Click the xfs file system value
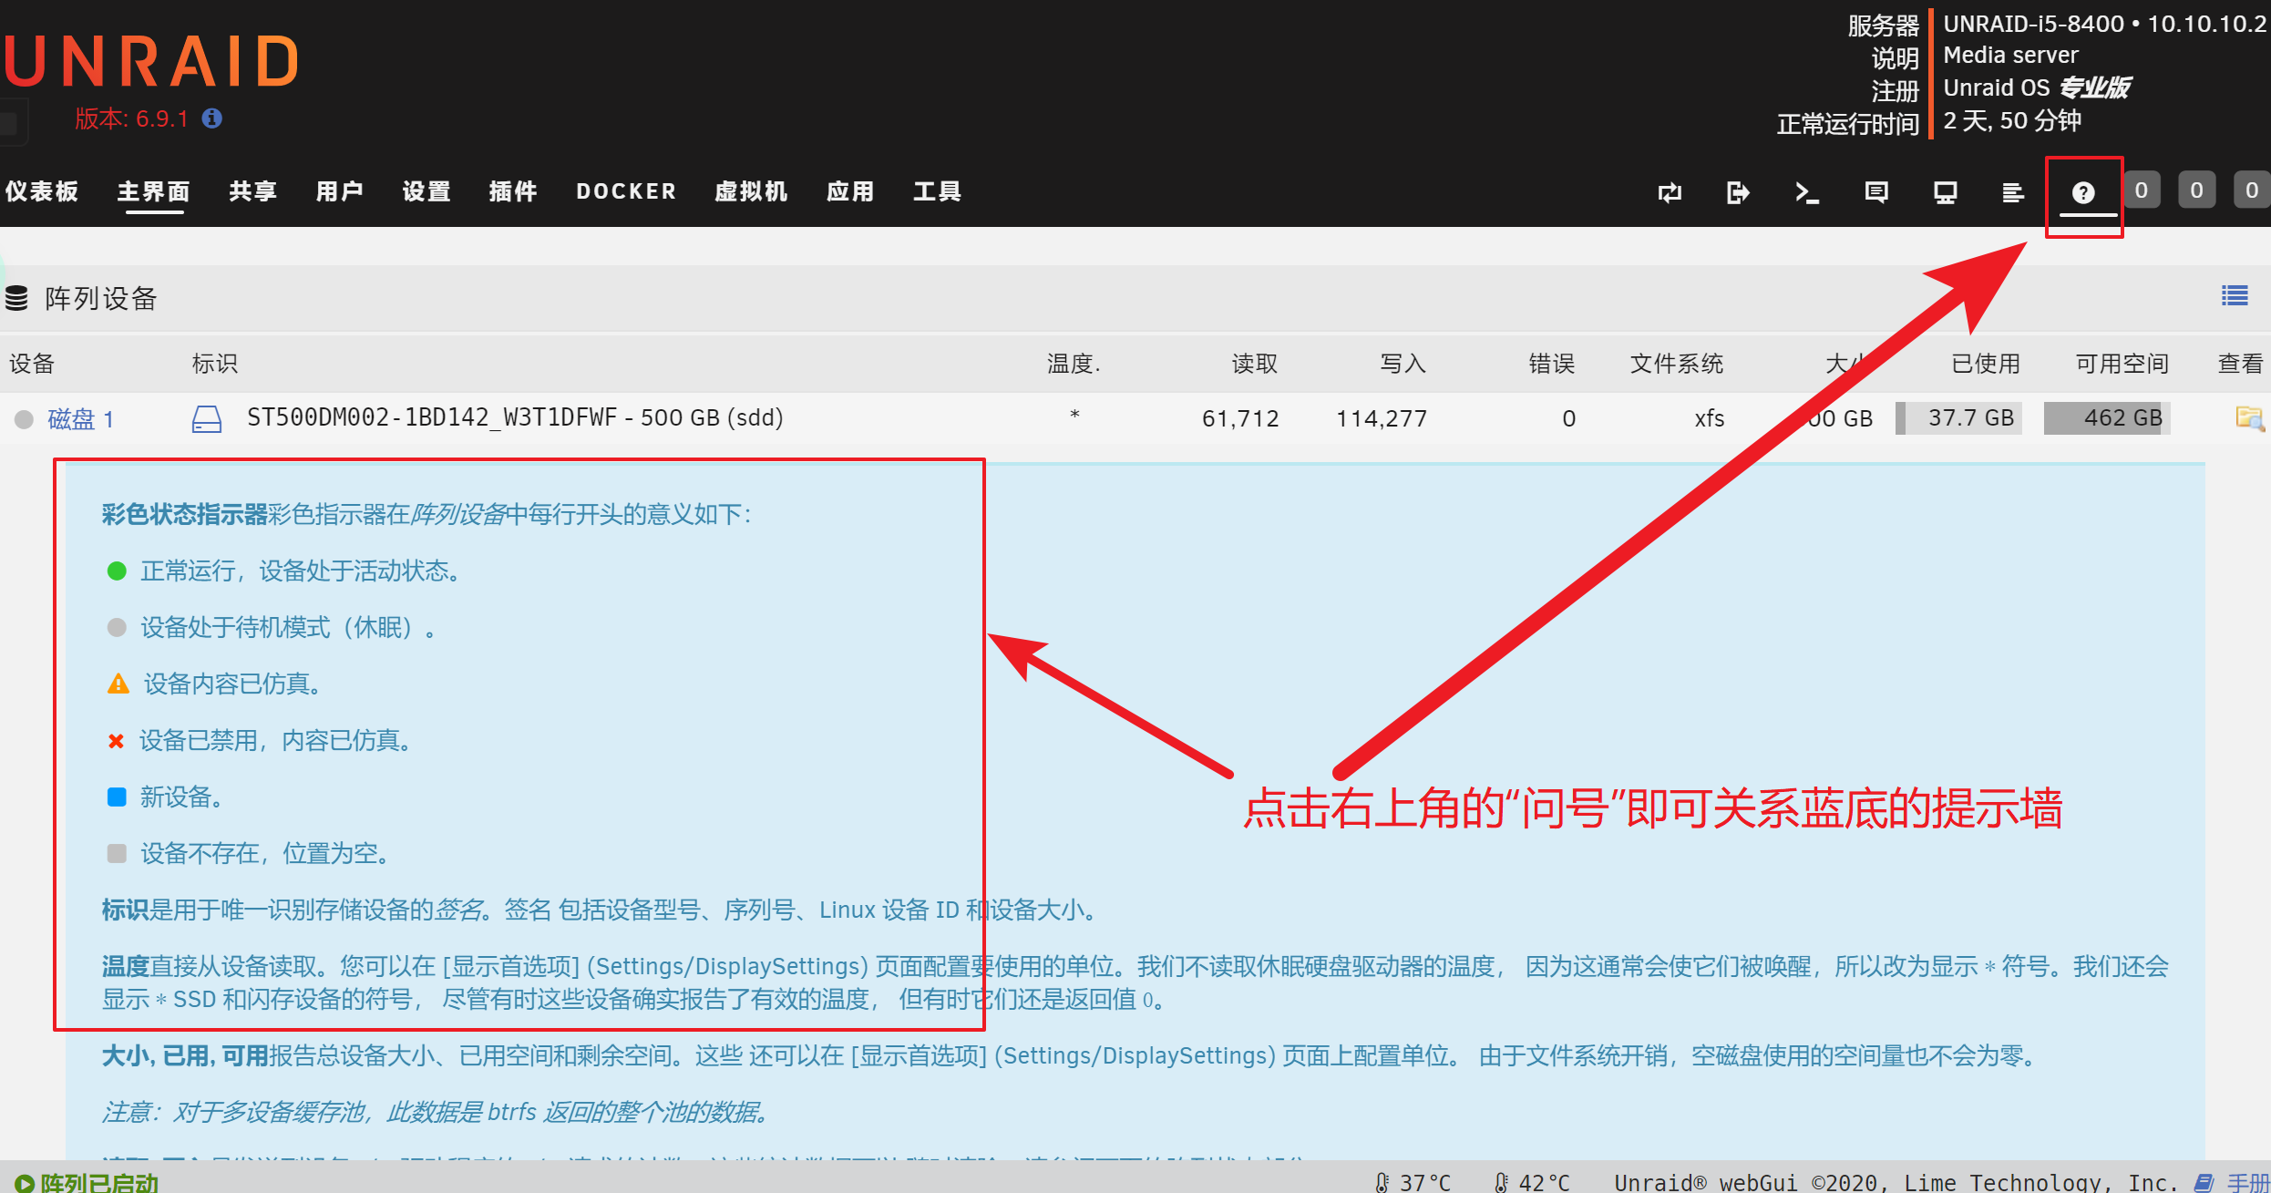Screen dimensions: 2271x1193 pyautogui.click(x=1710, y=418)
